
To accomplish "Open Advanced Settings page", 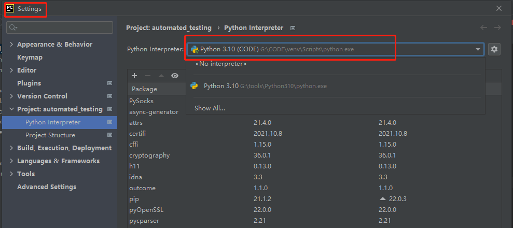I will (x=47, y=187).
